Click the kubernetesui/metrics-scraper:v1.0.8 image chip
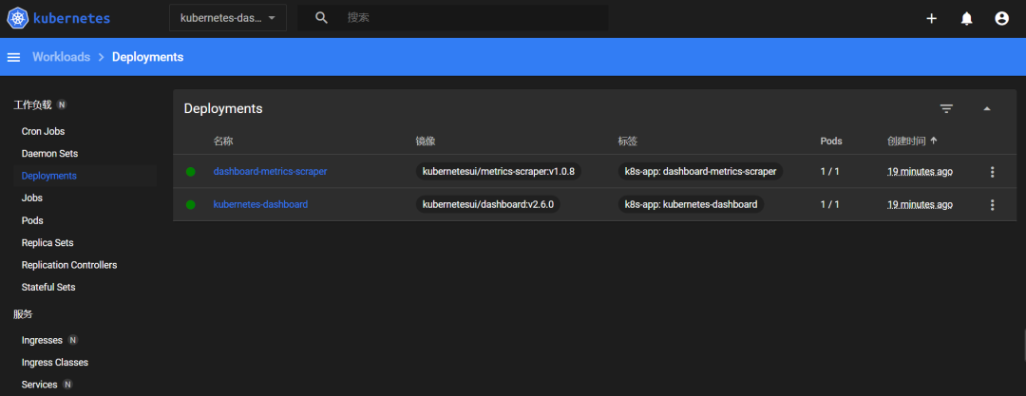This screenshot has height=396, width=1026. (x=499, y=172)
